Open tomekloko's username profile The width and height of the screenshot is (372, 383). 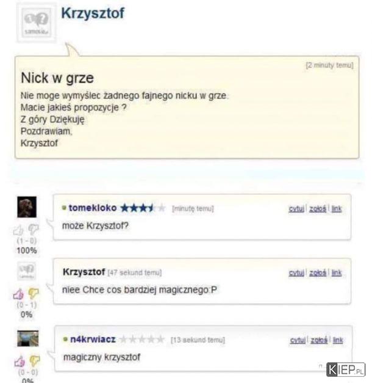coord(93,208)
